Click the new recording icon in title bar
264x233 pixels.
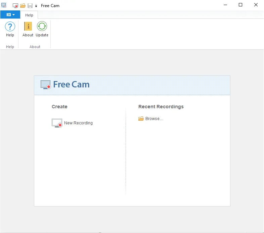click(x=15, y=6)
